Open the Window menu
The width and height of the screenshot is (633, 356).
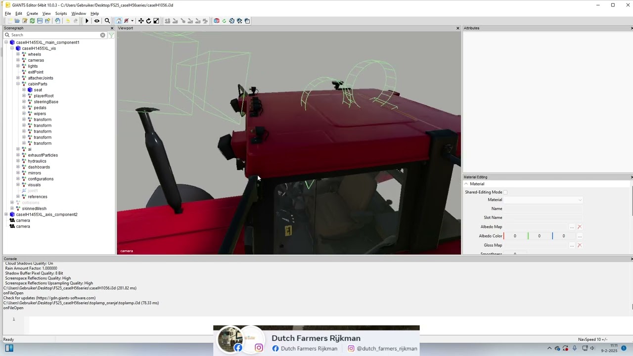pyautogui.click(x=79, y=13)
